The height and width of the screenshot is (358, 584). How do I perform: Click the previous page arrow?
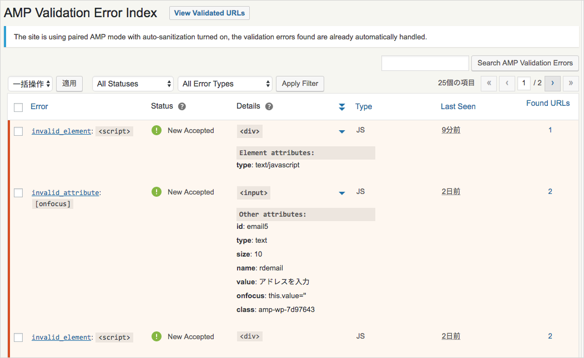[507, 83]
